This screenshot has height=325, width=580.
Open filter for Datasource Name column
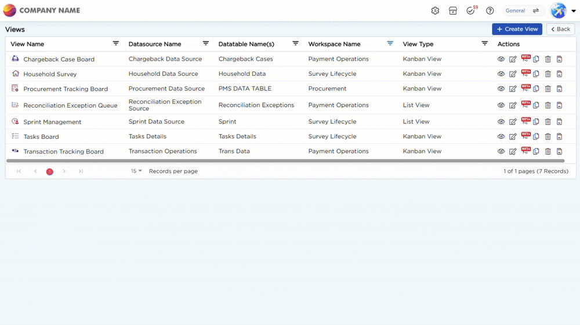pos(206,43)
